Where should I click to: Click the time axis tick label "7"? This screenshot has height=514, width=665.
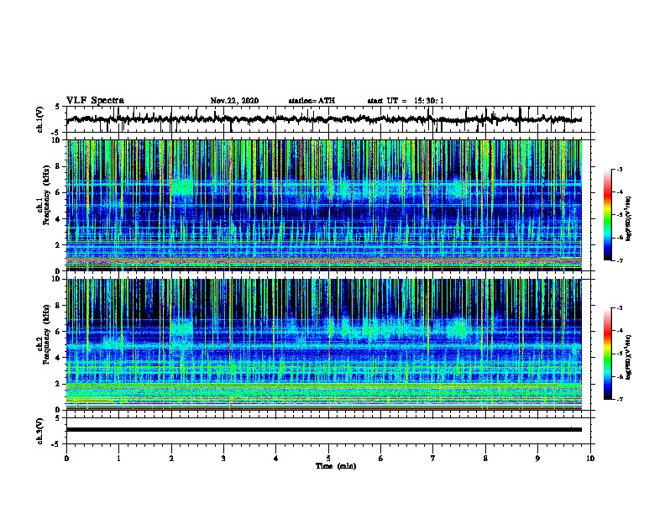(x=433, y=459)
